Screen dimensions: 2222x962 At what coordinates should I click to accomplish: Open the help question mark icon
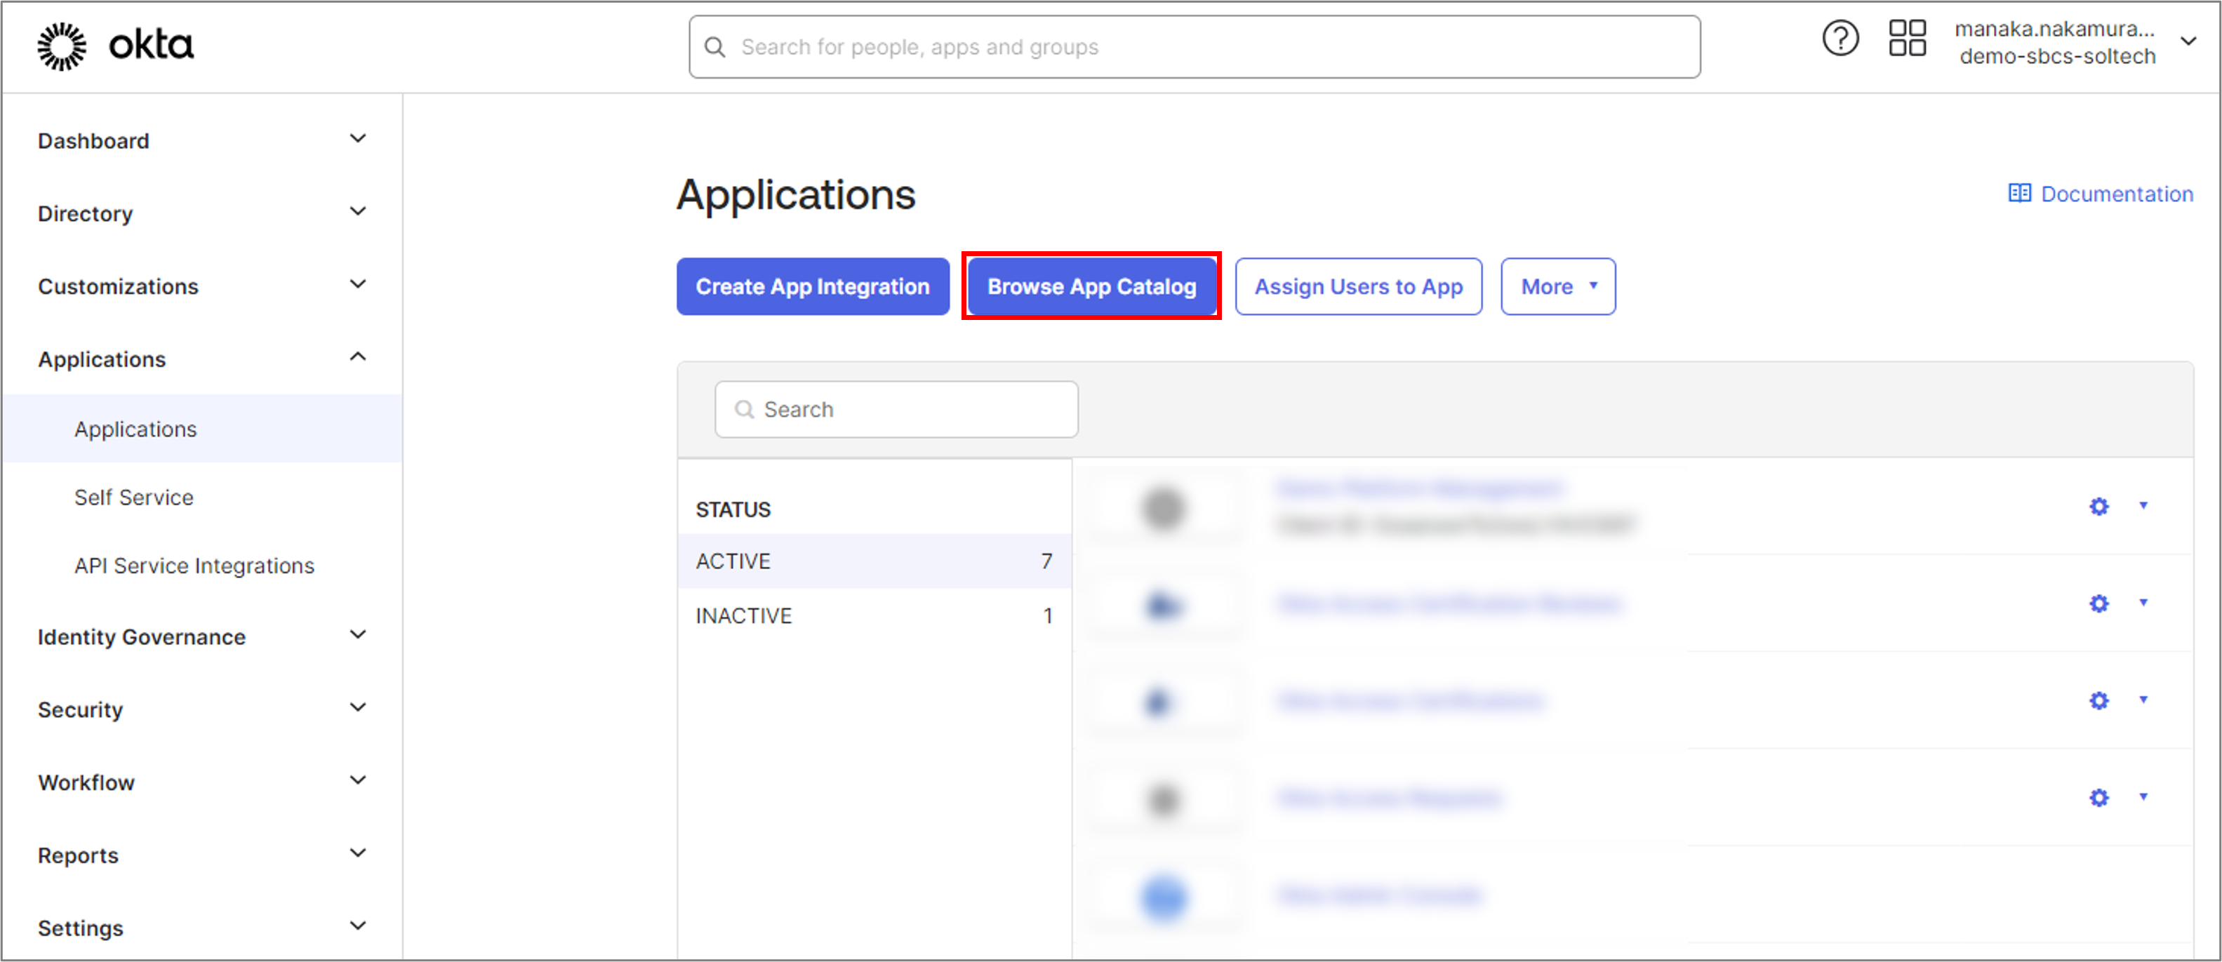1840,39
